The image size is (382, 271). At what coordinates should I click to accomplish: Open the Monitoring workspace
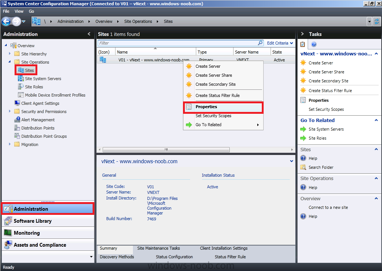[48, 233]
